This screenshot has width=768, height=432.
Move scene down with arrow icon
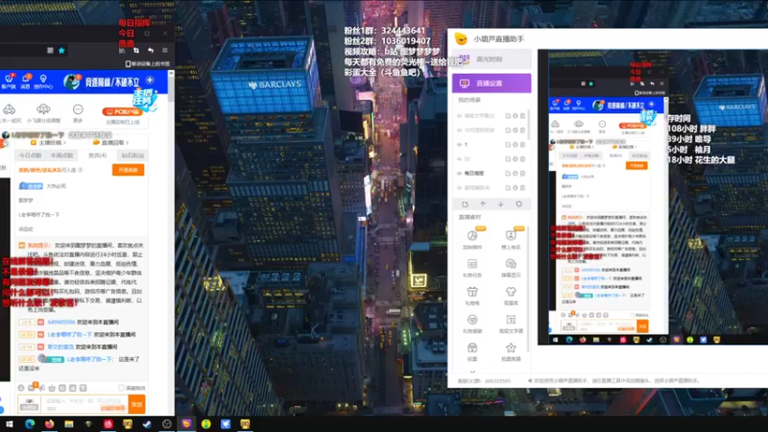click(500, 204)
